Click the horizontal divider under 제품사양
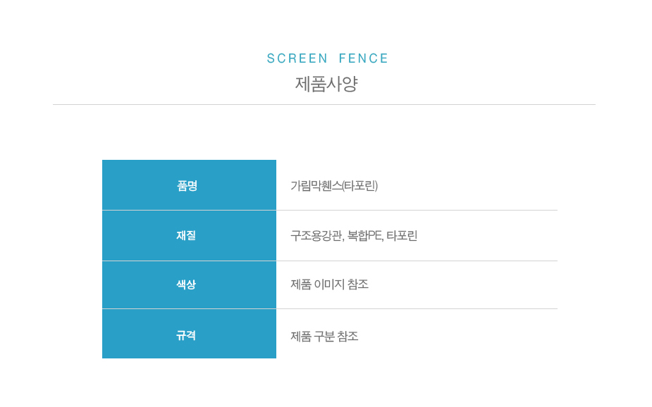The height and width of the screenshot is (407, 652). click(324, 104)
